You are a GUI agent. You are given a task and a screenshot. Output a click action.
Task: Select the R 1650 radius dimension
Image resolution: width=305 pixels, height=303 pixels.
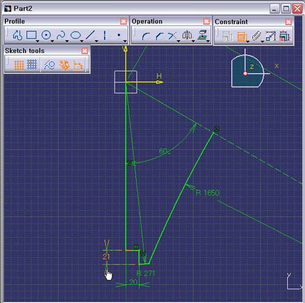(x=207, y=193)
